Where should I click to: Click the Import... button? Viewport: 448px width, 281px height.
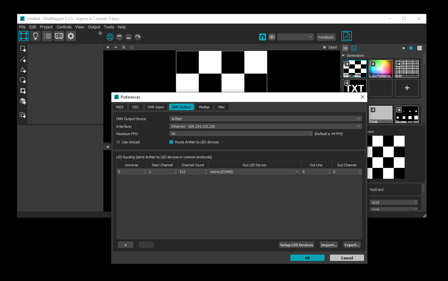tap(329, 245)
